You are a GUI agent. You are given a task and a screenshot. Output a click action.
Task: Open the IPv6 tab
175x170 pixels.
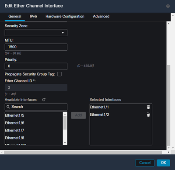click(33, 16)
